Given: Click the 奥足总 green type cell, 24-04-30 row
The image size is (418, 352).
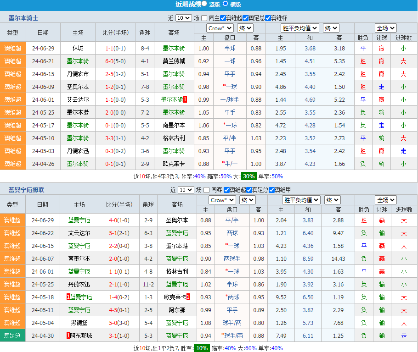Looking at the screenshot, I should pos(13,335).
